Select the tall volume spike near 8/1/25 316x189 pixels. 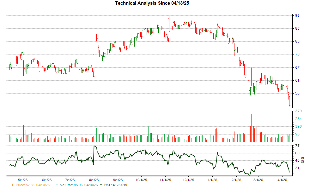tap(94, 126)
